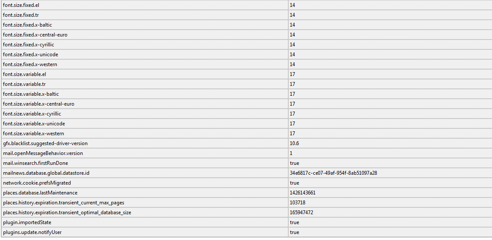Image resolution: width=492 pixels, height=240 pixels.
Task: Click the mail.winsearch.firstRunDone preference name
Action: point(35,163)
